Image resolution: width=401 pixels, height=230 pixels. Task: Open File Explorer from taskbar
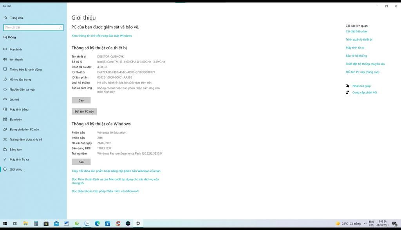pos(25,223)
